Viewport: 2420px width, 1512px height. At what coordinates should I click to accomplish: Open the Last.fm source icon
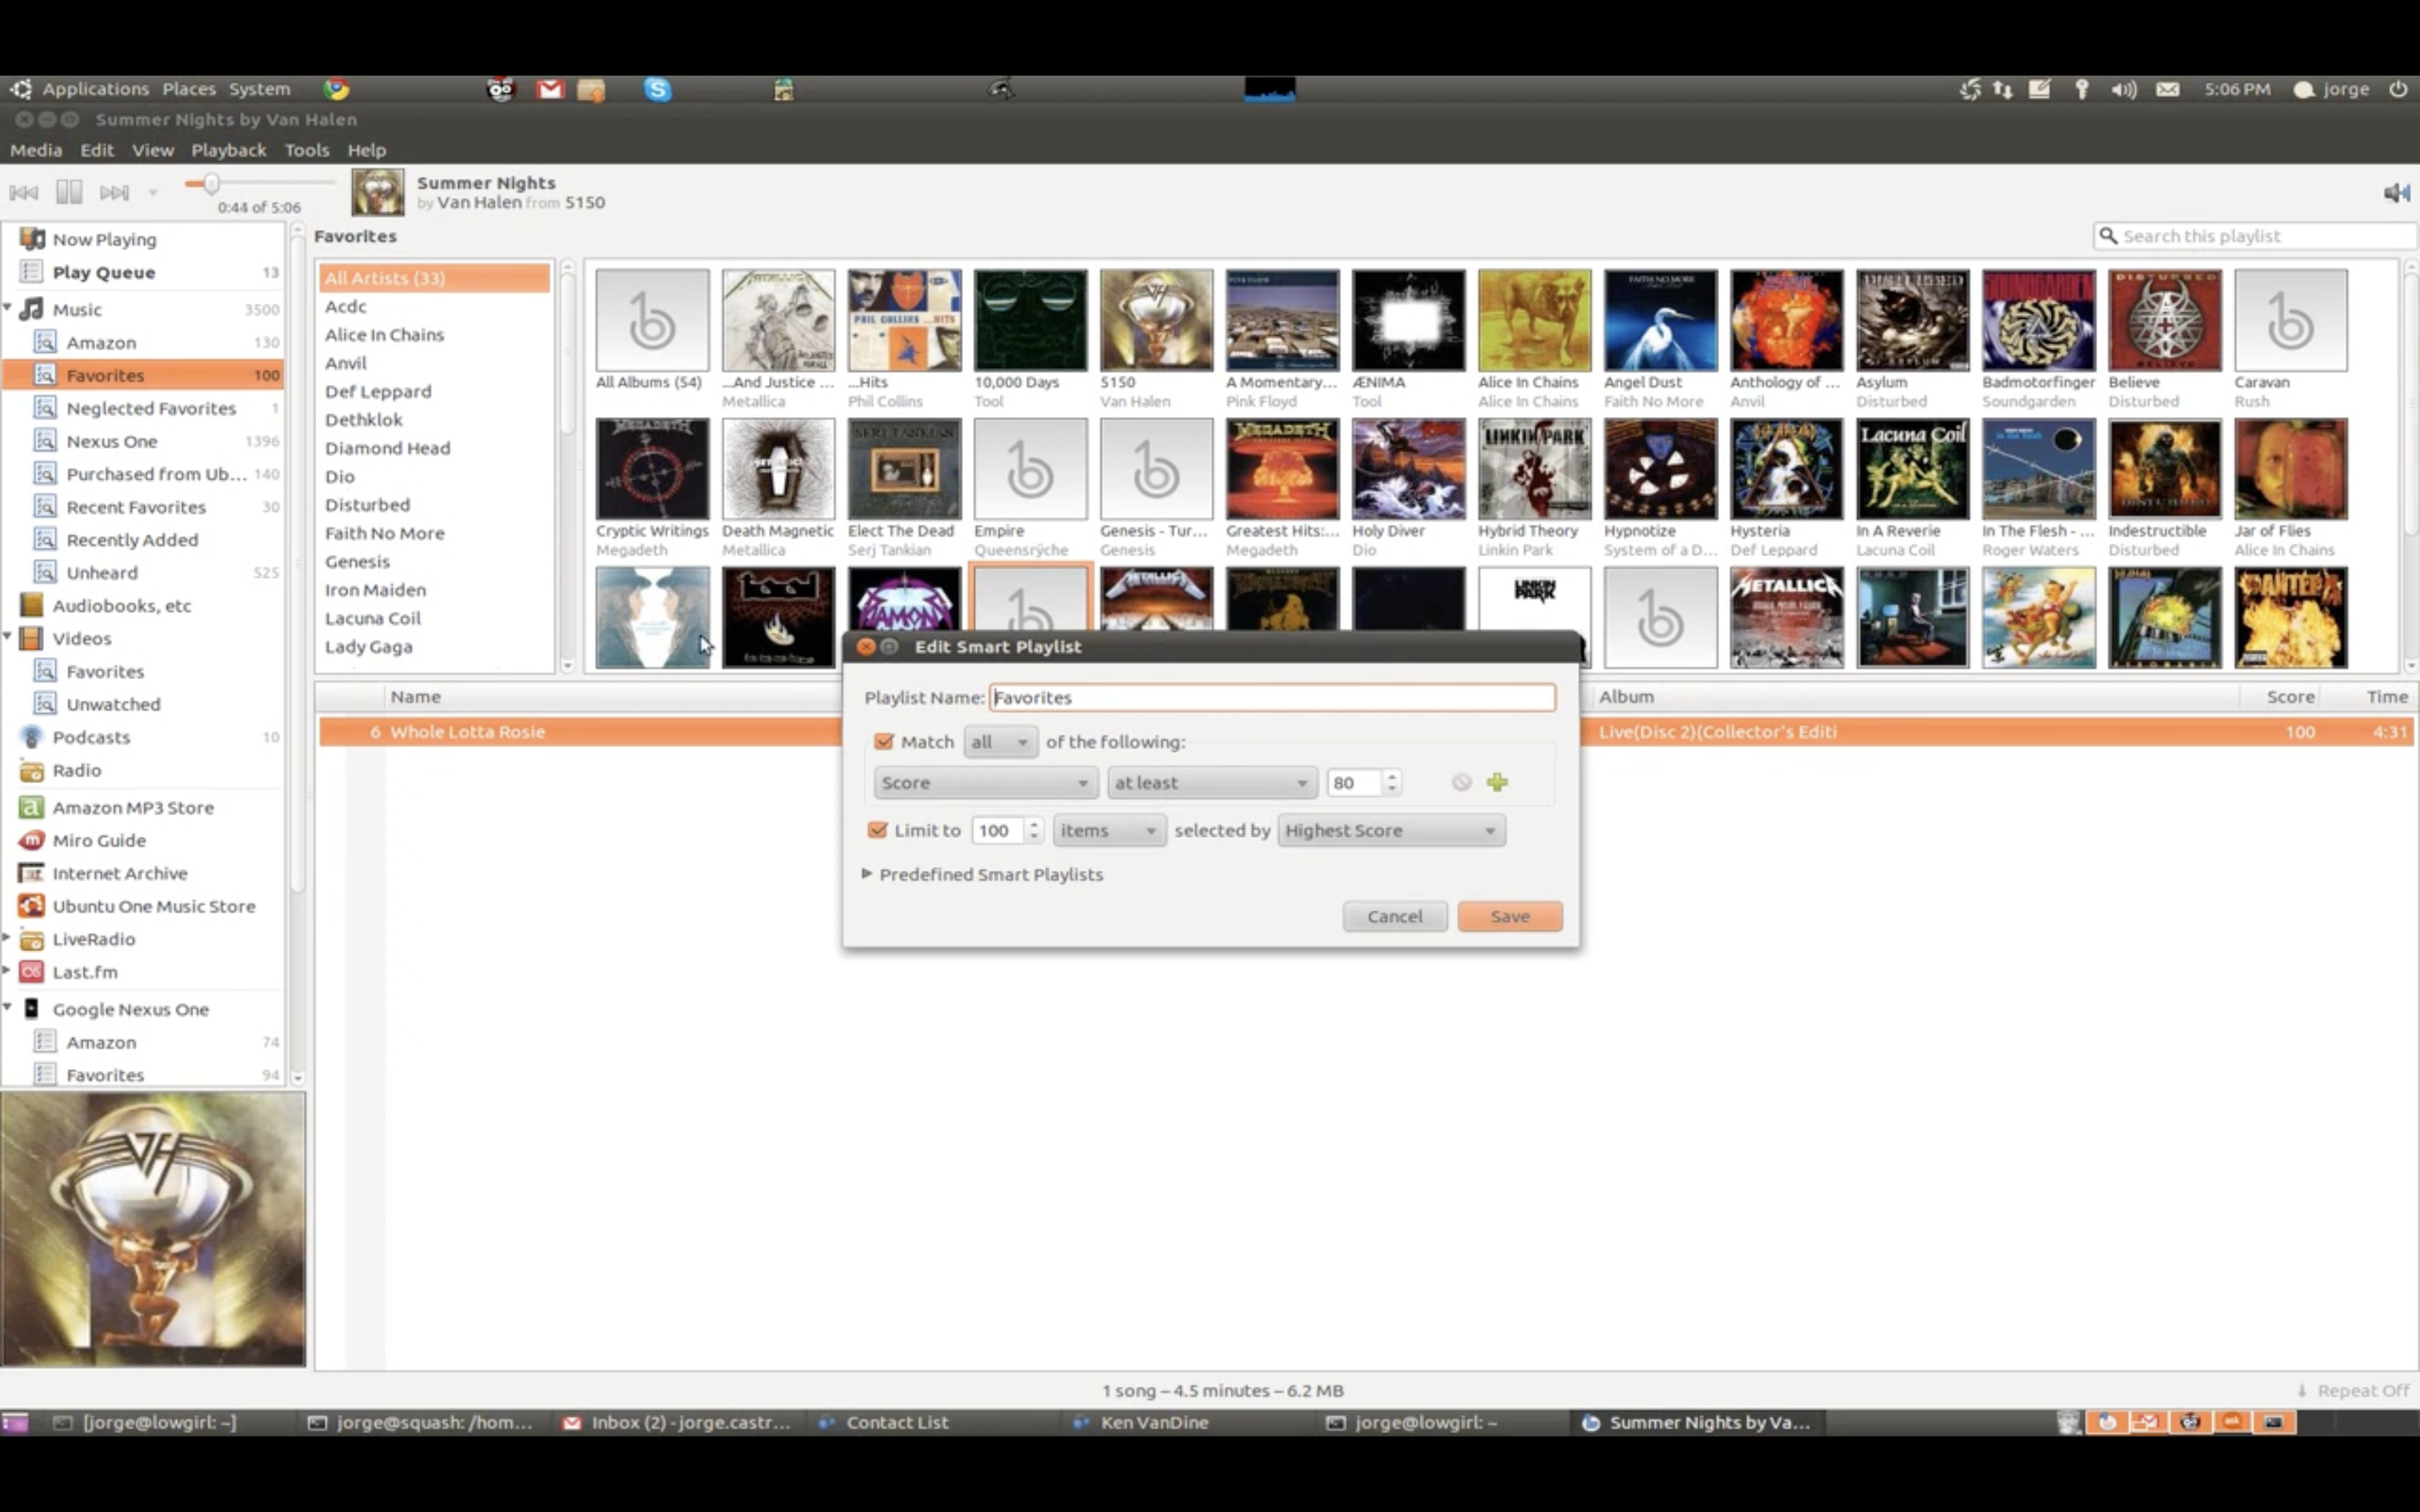(32, 972)
